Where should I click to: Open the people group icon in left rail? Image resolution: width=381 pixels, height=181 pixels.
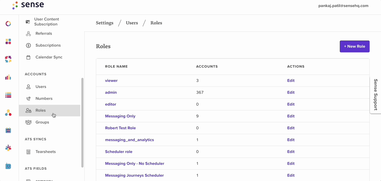point(8,148)
